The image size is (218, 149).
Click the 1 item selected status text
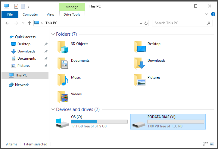click(x=36, y=144)
